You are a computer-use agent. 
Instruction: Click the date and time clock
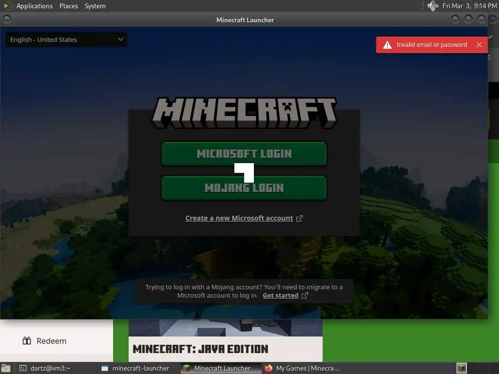[x=469, y=6]
